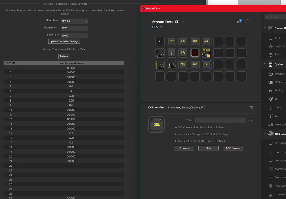
Task: Click the Update Connection Settings button
Action: point(64,41)
